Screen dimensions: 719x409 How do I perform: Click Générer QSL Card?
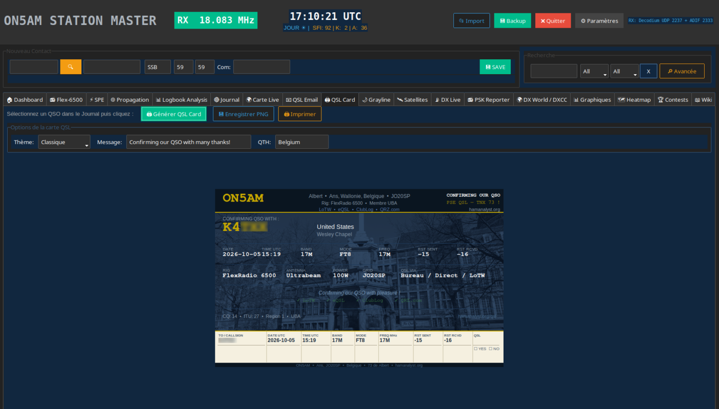(174, 114)
